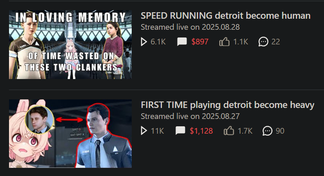Click the Connor RK800 thumbnail
324x176 pixels.
pyautogui.click(x=70, y=134)
